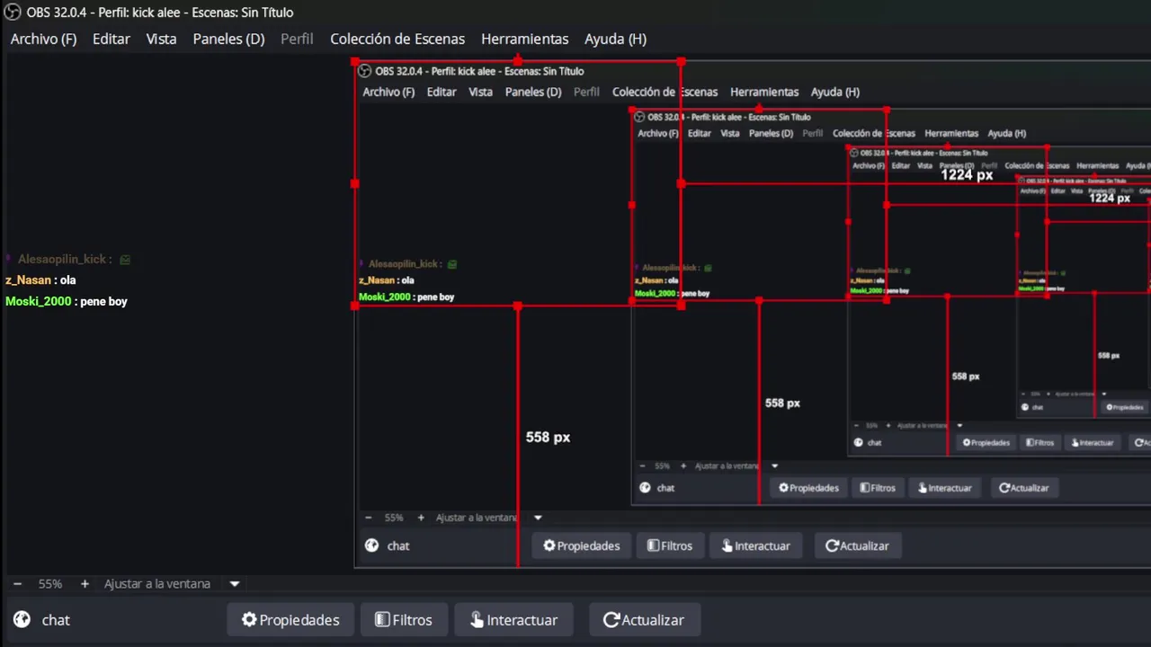
Task: Click the minus zoom icon in largest nested copy
Action: click(368, 518)
